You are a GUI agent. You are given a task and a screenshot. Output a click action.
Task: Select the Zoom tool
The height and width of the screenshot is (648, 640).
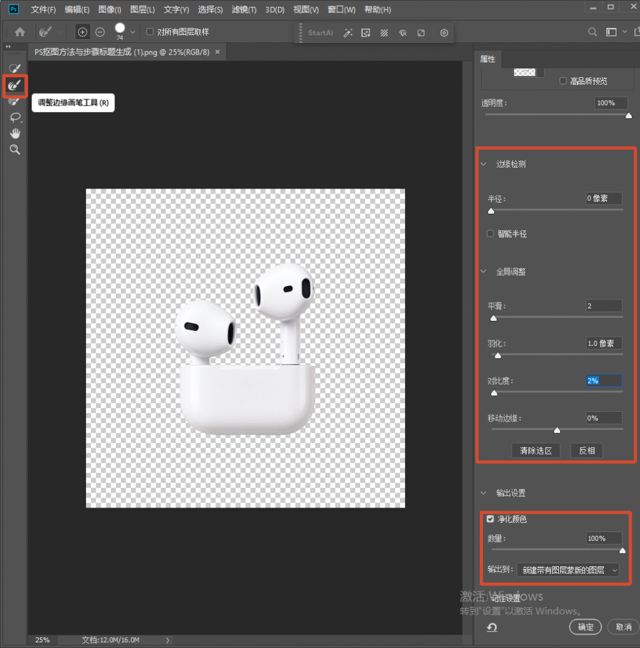(x=15, y=149)
